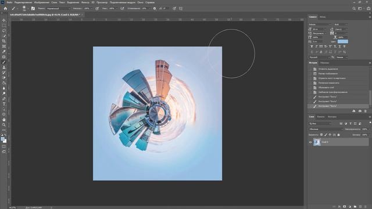Viewport: 372px width, 209px height.
Task: Open symmetry paint options butterfly icon
Action: 181,8
